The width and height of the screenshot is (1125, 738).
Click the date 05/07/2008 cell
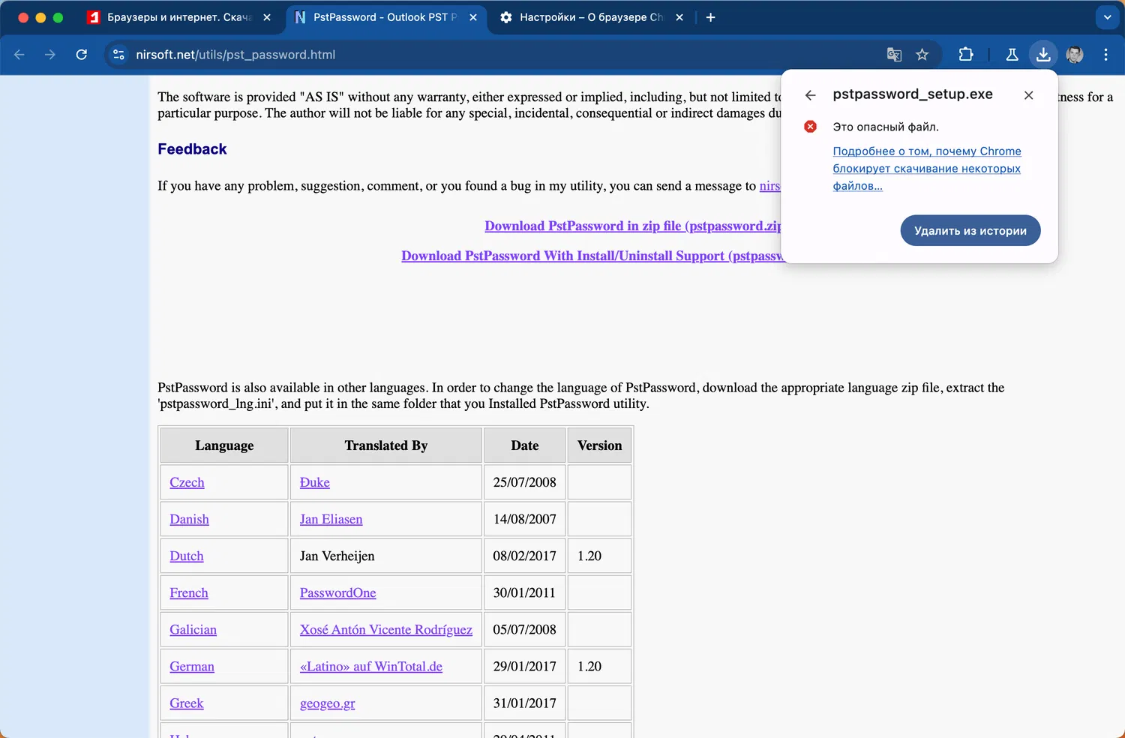(x=525, y=629)
